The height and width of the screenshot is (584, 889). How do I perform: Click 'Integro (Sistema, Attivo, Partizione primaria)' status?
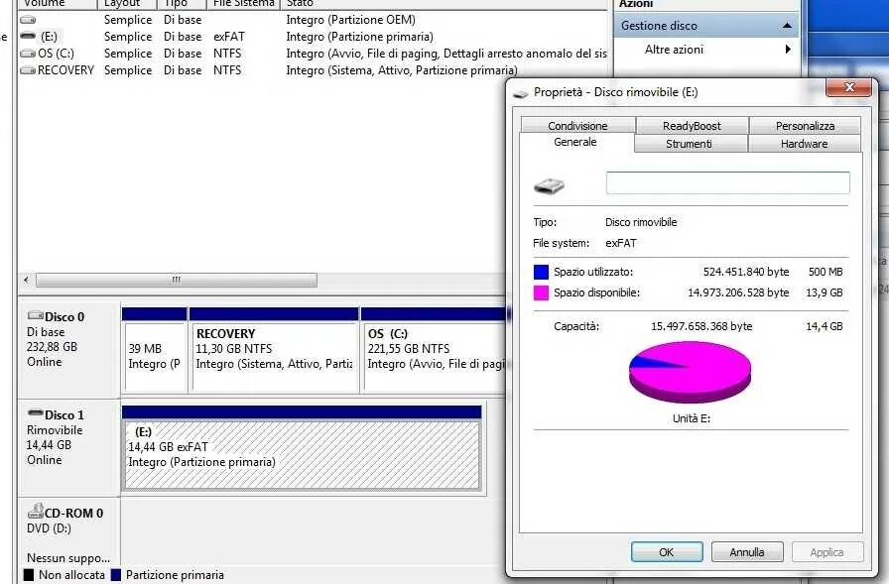(402, 70)
